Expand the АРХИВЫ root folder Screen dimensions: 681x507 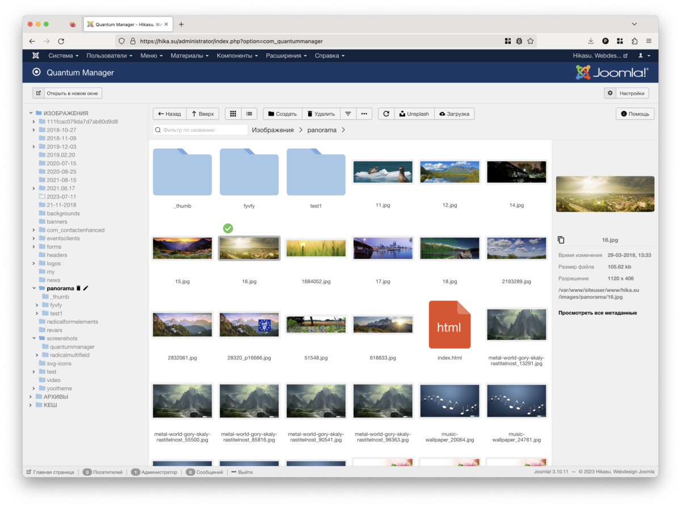pyautogui.click(x=31, y=397)
